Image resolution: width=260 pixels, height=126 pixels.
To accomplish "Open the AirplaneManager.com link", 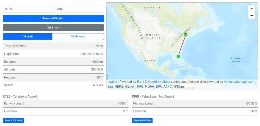I will click(x=239, y=82).
